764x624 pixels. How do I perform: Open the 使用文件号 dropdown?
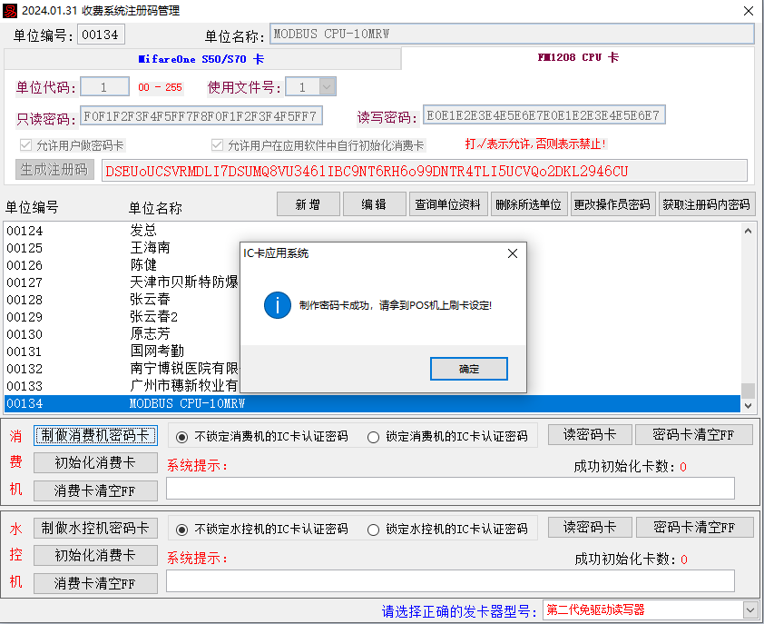[x=327, y=87]
